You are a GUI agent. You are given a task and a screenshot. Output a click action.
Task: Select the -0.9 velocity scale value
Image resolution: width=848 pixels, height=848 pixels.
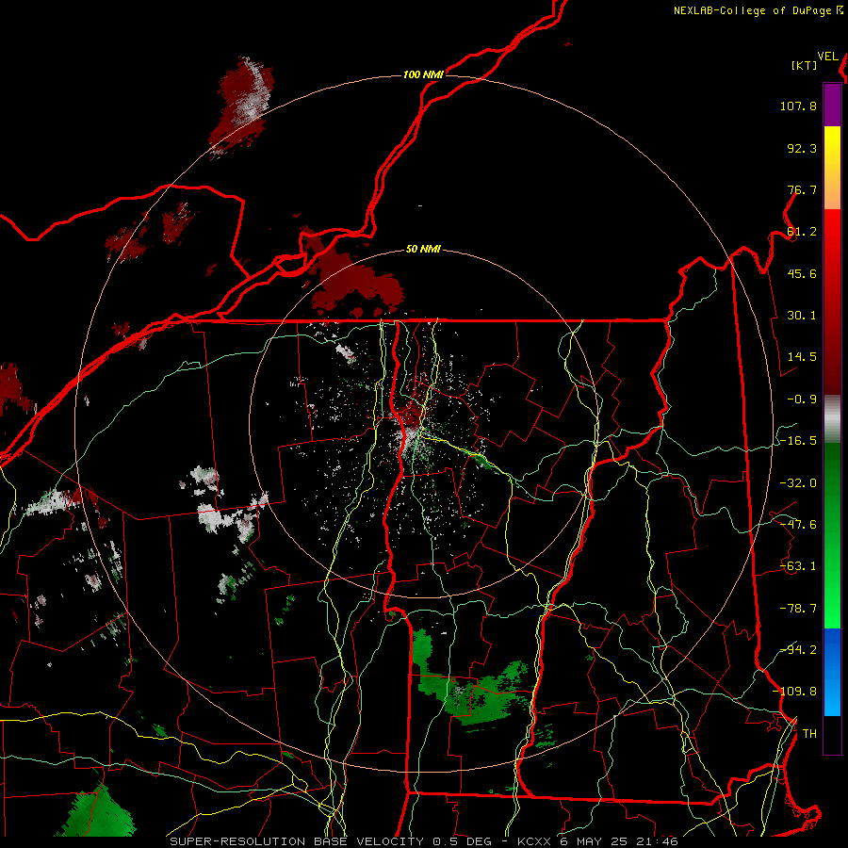pyautogui.click(x=802, y=400)
